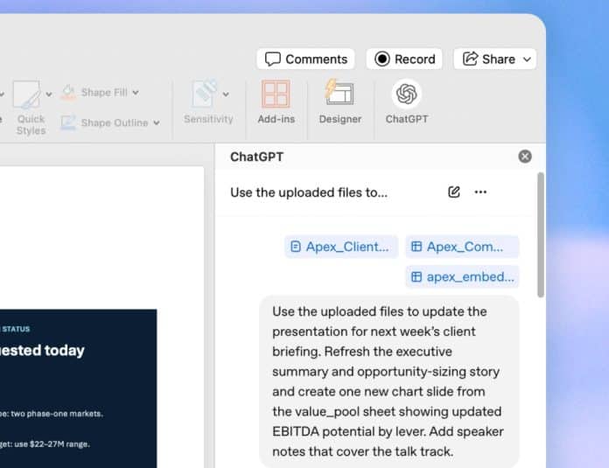Open the apex_embed spreadsheet attachment
The image size is (609, 468).
462,277
